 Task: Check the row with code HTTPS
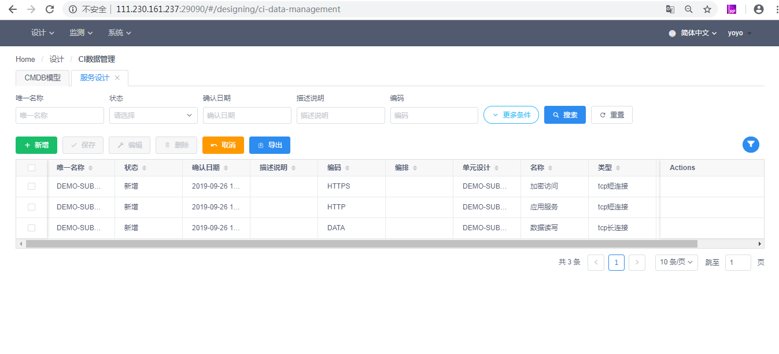tap(32, 186)
